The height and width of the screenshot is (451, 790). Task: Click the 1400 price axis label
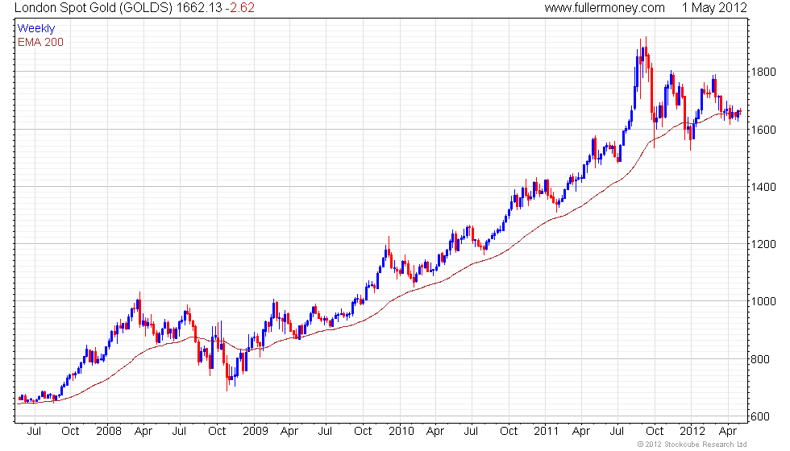(763, 187)
